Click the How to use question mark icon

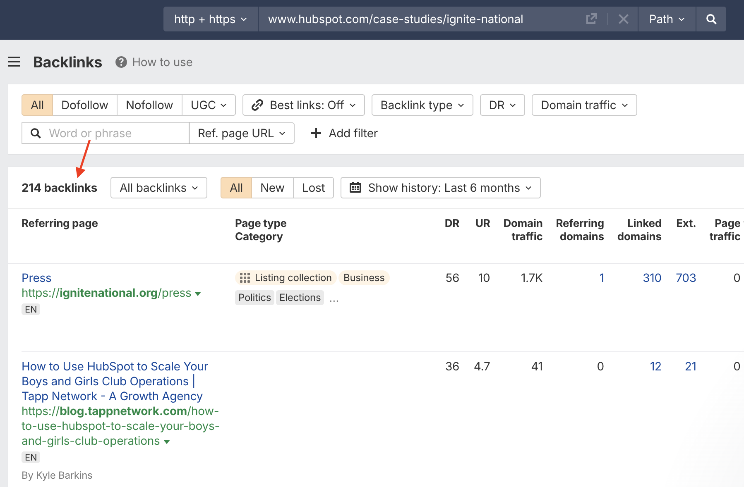[121, 62]
